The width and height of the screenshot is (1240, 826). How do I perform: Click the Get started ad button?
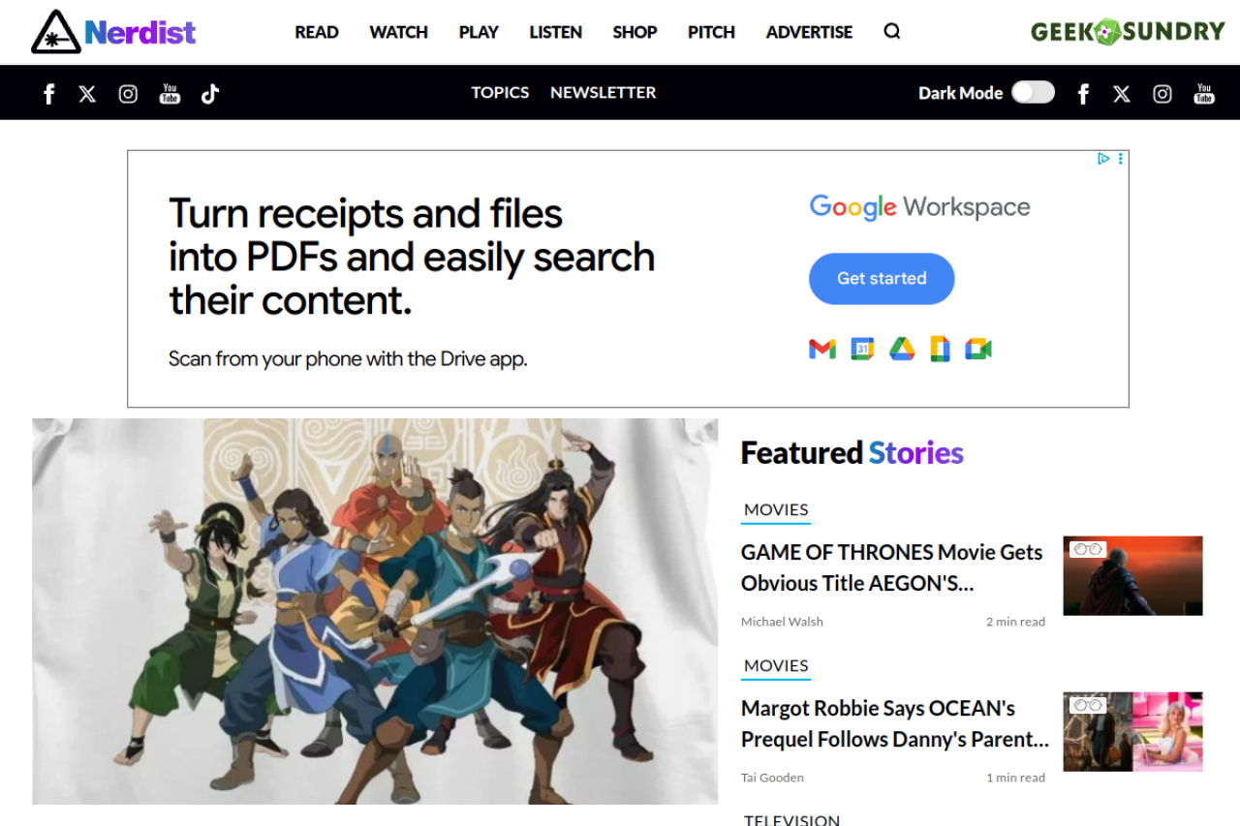point(882,279)
